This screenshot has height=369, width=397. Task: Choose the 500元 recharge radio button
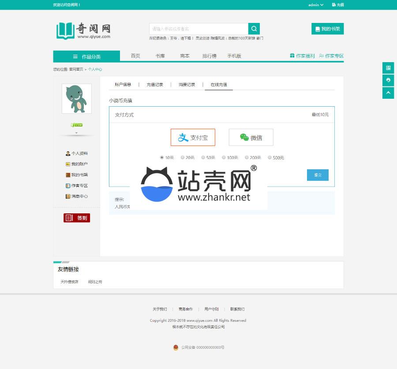[270, 157]
